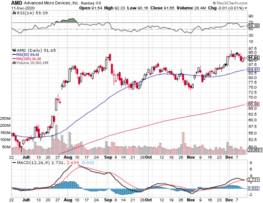Click the 150M volume axis label
Screen dimensions: 263x203
(x=5, y=133)
